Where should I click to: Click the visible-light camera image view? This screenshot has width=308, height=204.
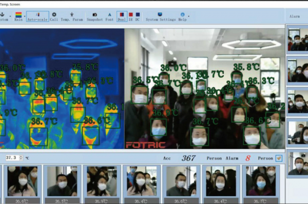click(x=205, y=88)
